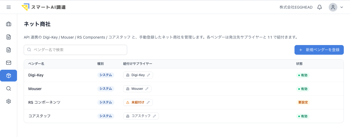Select the package box sidebar icon

pos(9,76)
